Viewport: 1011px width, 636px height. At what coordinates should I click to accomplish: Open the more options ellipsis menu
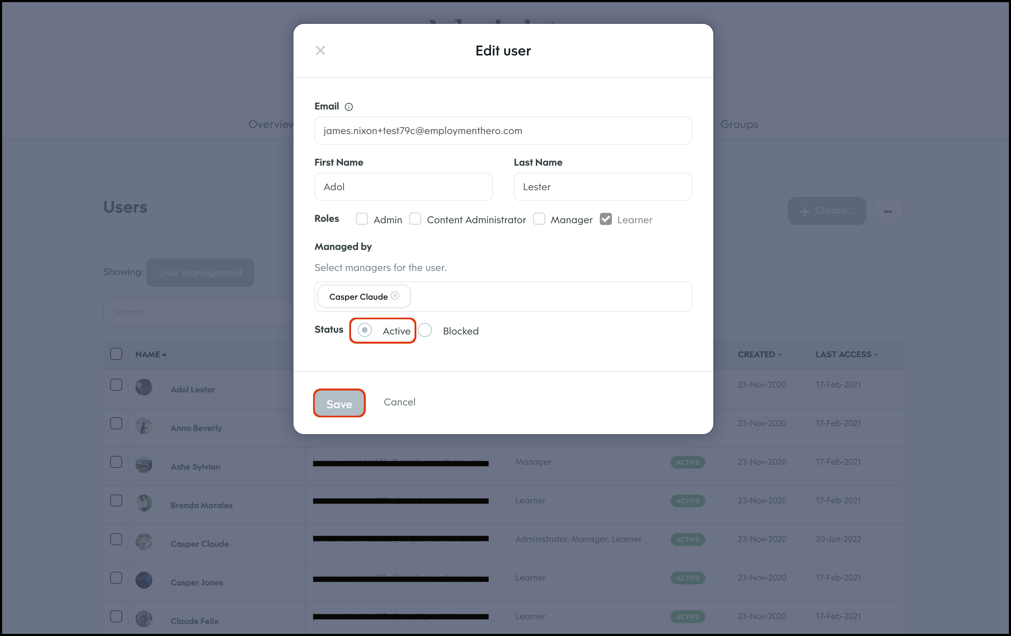(x=887, y=211)
